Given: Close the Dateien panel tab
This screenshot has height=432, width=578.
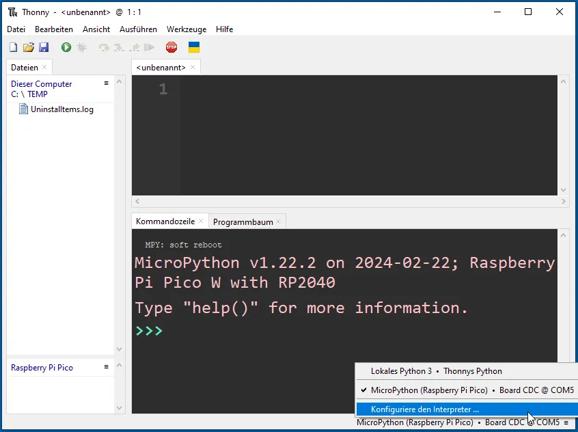Looking at the screenshot, I should [45, 67].
